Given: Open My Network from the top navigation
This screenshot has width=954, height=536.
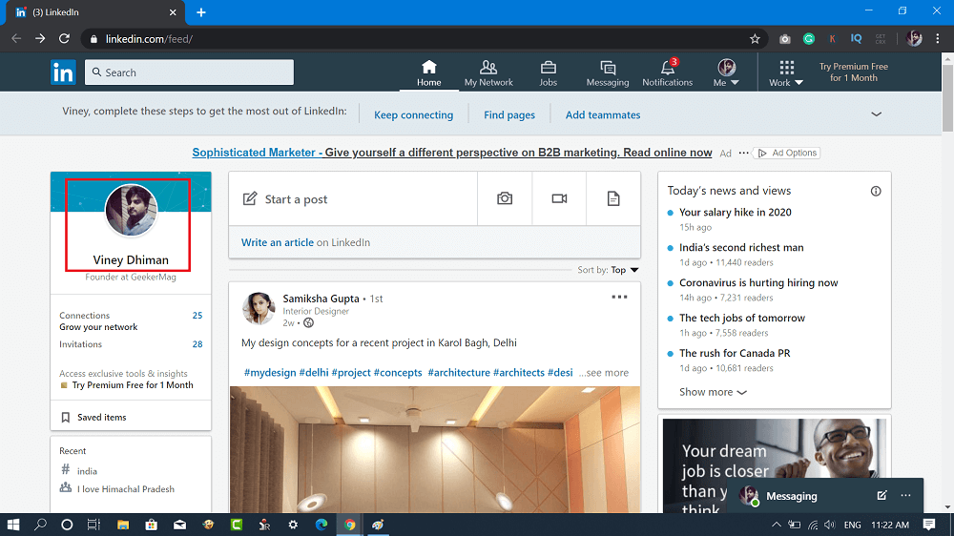Looking at the screenshot, I should [488, 73].
